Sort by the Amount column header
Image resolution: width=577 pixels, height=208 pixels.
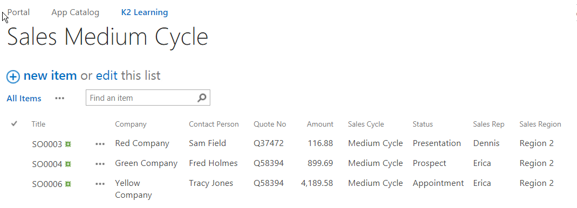320,124
